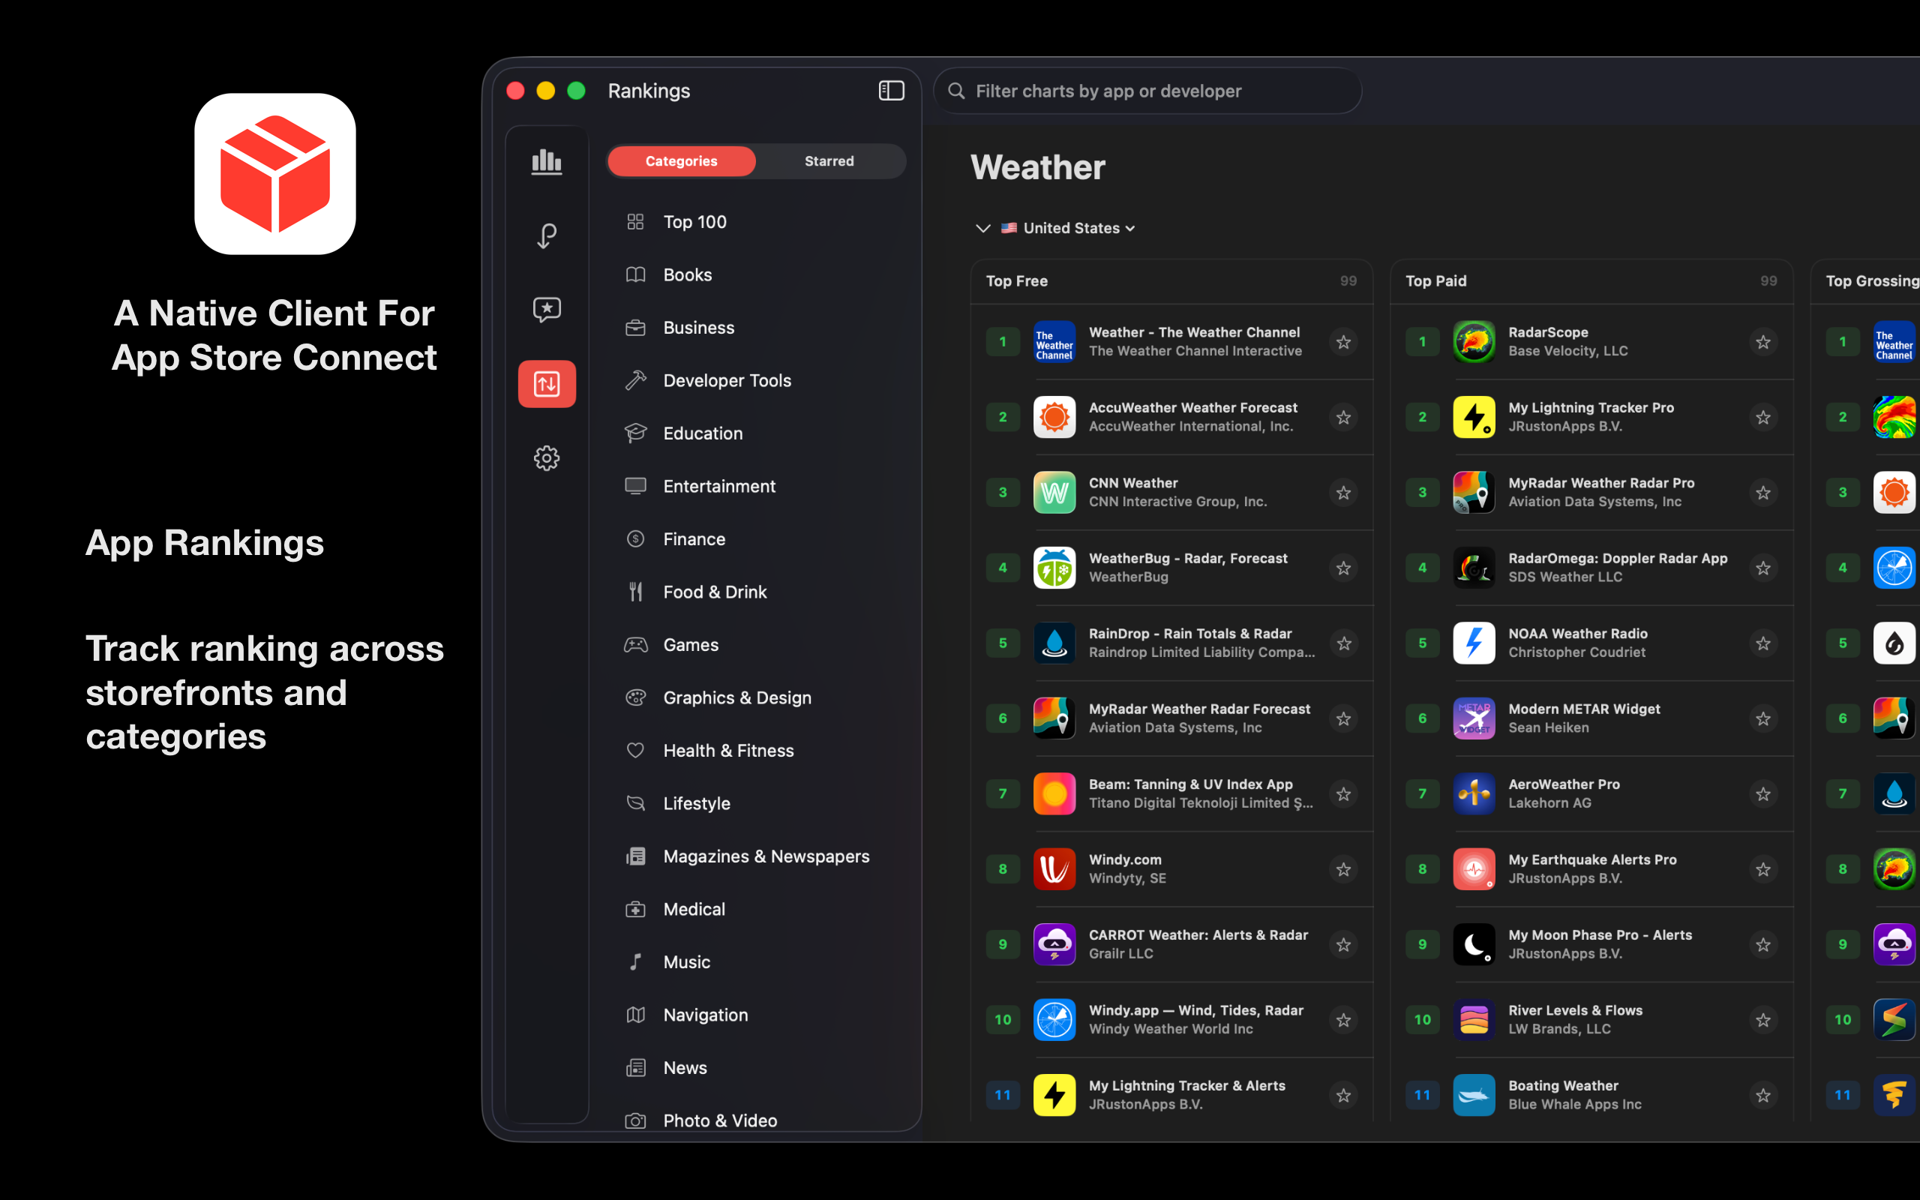Viewport: 1920px width, 1200px height.
Task: Star RadarScope in Top Paid
Action: (x=1763, y=342)
